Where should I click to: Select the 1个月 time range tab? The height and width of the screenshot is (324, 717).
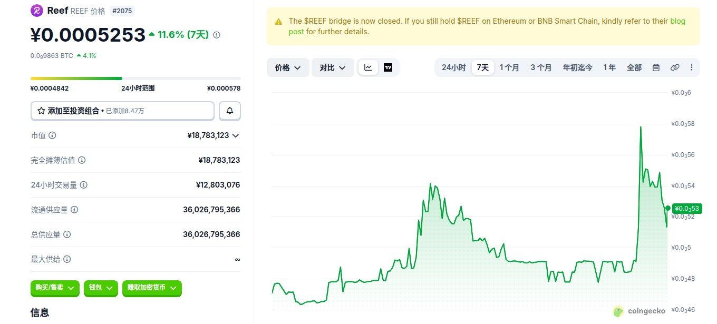pyautogui.click(x=509, y=67)
